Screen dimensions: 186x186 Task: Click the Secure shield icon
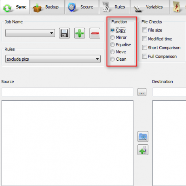[x=72, y=7]
